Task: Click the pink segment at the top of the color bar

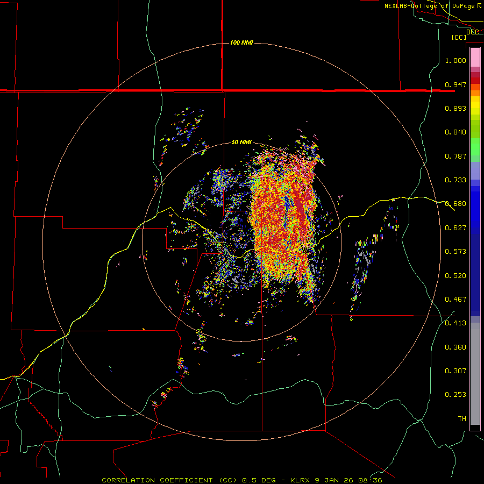Action: point(475,58)
